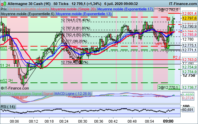Click the 12 799,1 (+1,34%) quote
Screen dimensions: 198x124
(86, 4)
